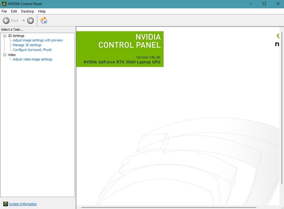Click the Forward arrow icon

30,21
